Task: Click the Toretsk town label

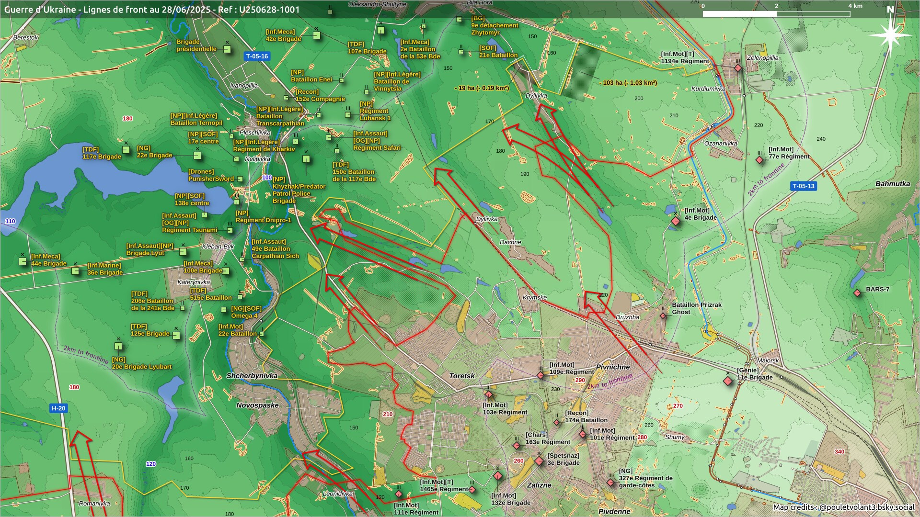Action: 461,376
